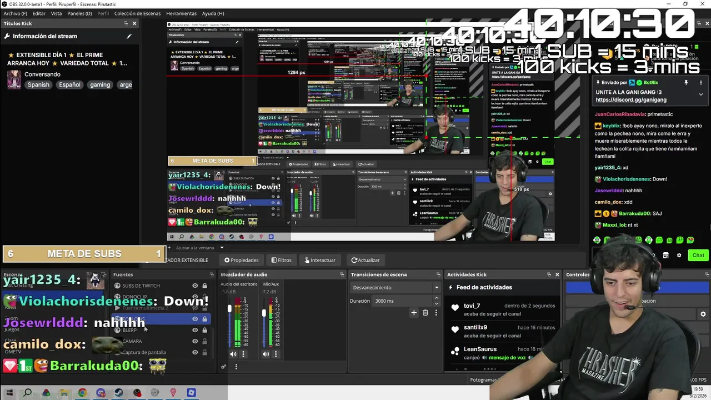Viewport: 711px width, 400px height.
Task: Hide the Captura de pantalla source
Action: 195,352
